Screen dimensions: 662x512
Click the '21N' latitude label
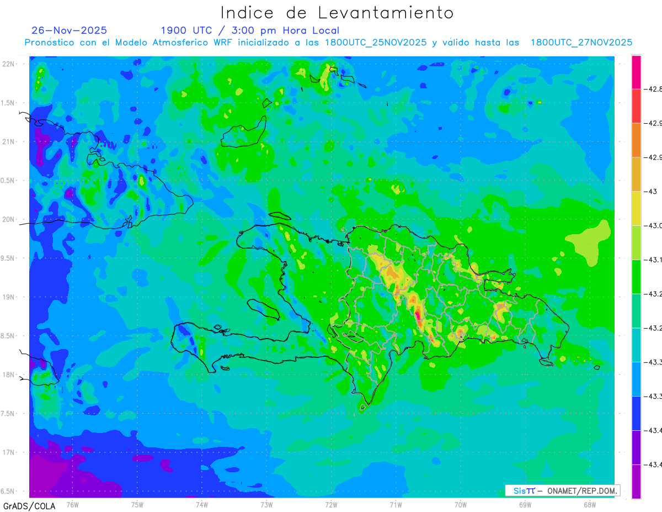click(9, 141)
